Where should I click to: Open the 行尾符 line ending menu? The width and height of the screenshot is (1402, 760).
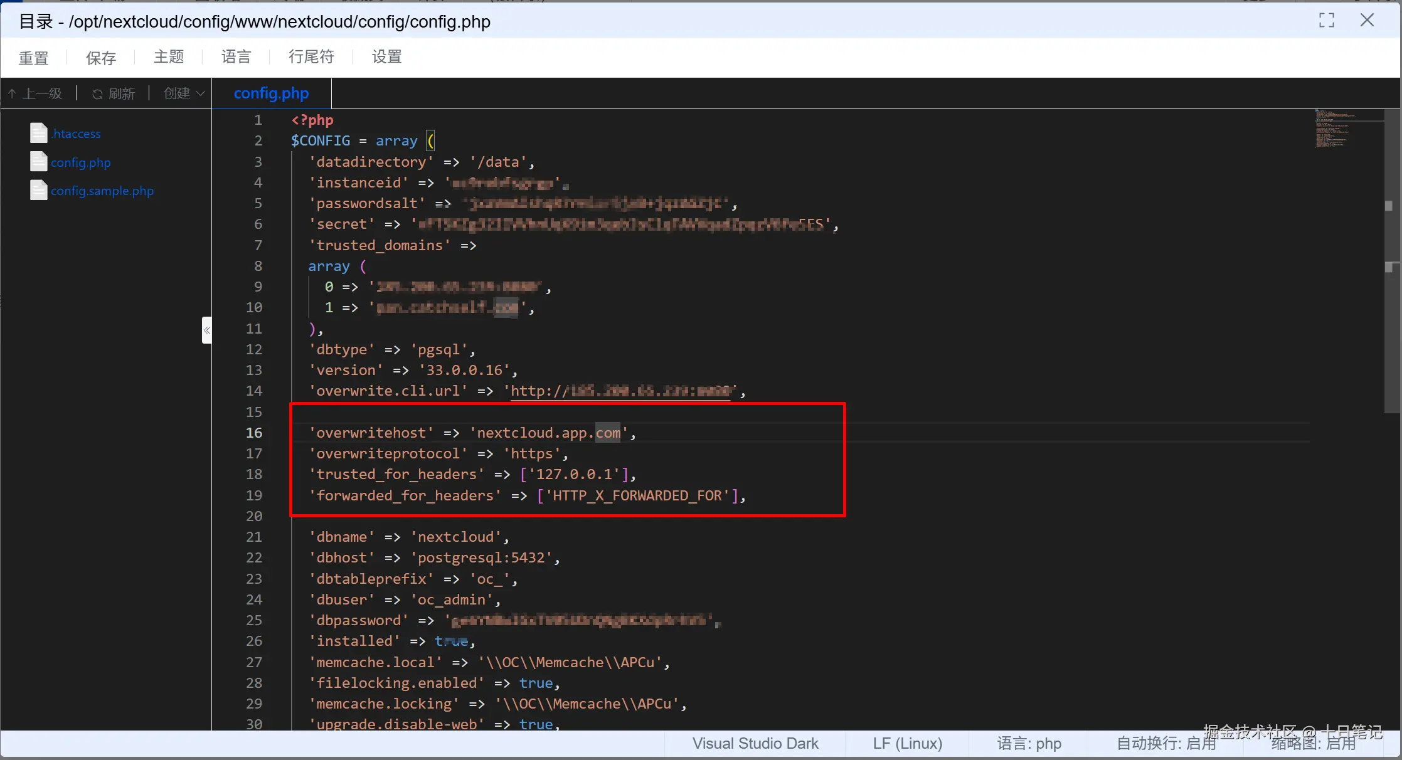point(311,57)
